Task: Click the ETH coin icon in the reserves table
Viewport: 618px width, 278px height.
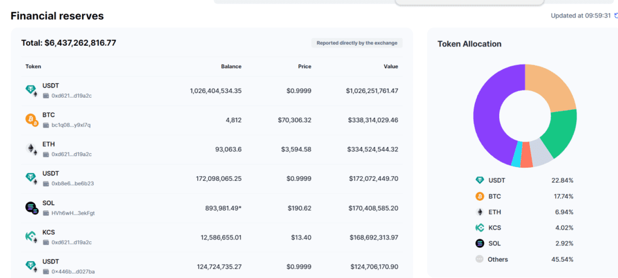Action: coord(31,149)
